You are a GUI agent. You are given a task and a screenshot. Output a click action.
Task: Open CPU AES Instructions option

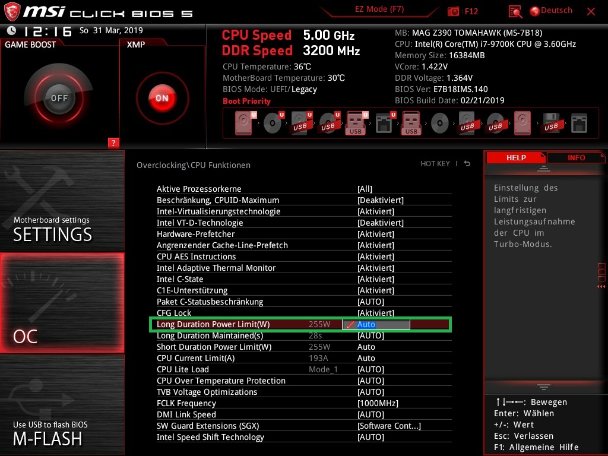pos(304,256)
